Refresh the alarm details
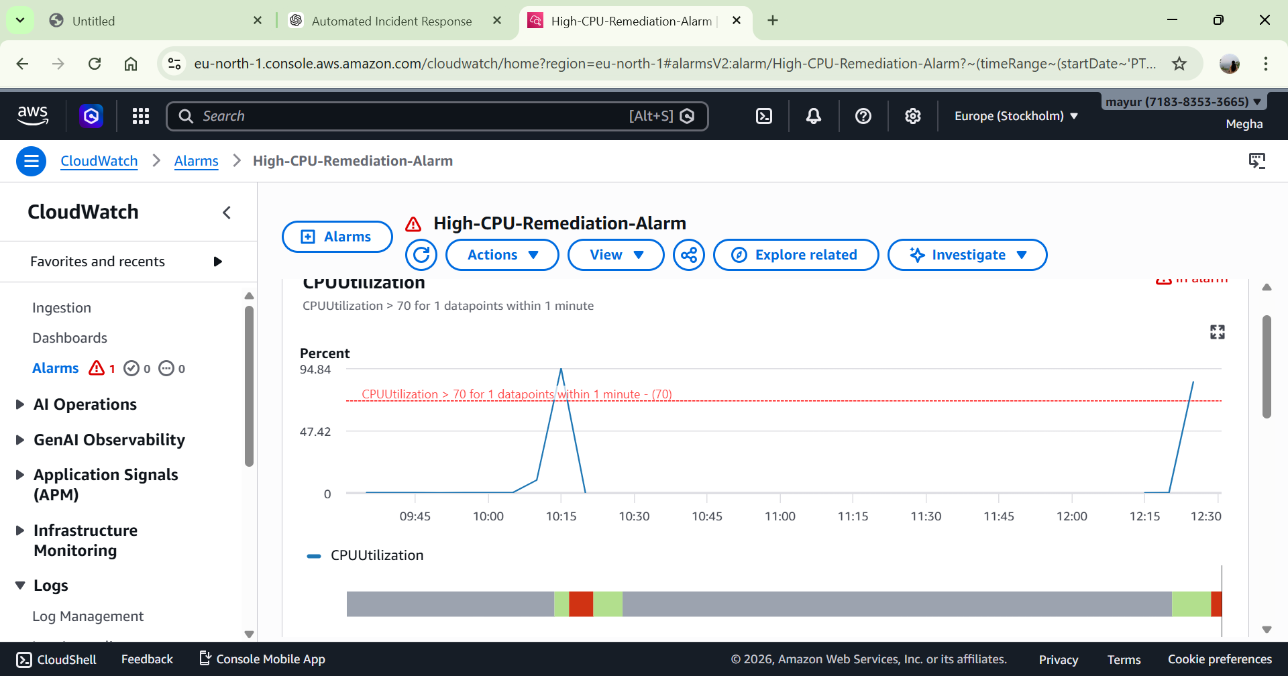The image size is (1288, 676). pyautogui.click(x=421, y=255)
